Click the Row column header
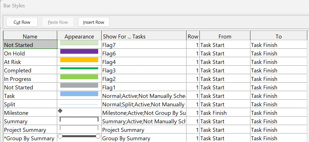309x142 pixels. 193,36
